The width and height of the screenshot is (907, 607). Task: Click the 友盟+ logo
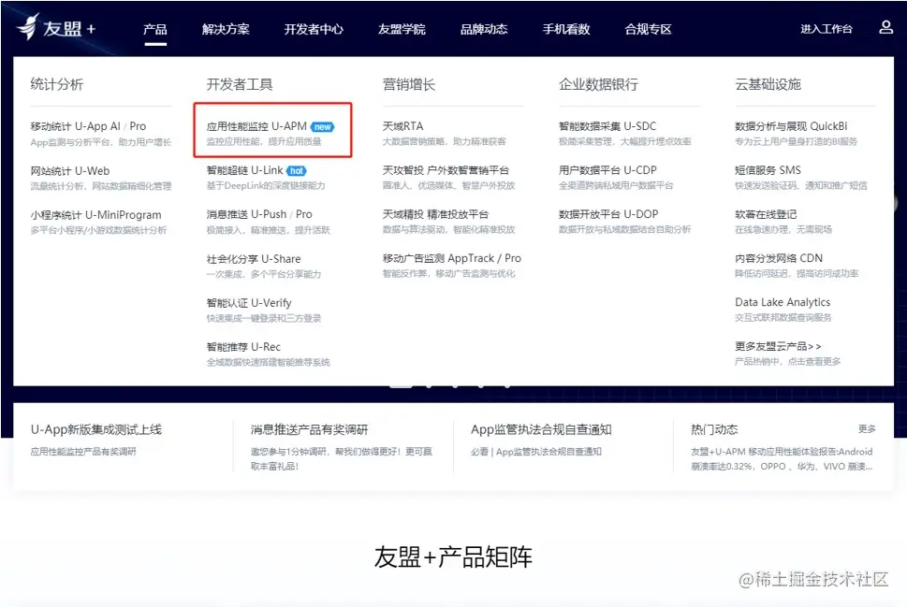click(56, 27)
